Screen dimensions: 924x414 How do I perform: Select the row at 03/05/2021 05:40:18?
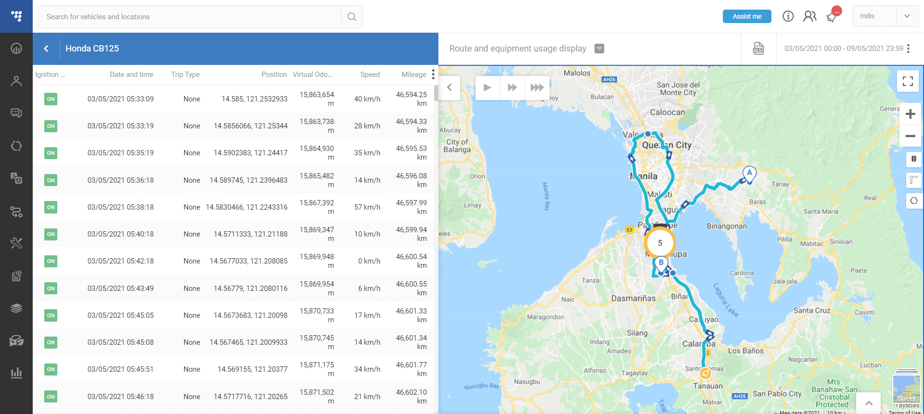point(233,234)
